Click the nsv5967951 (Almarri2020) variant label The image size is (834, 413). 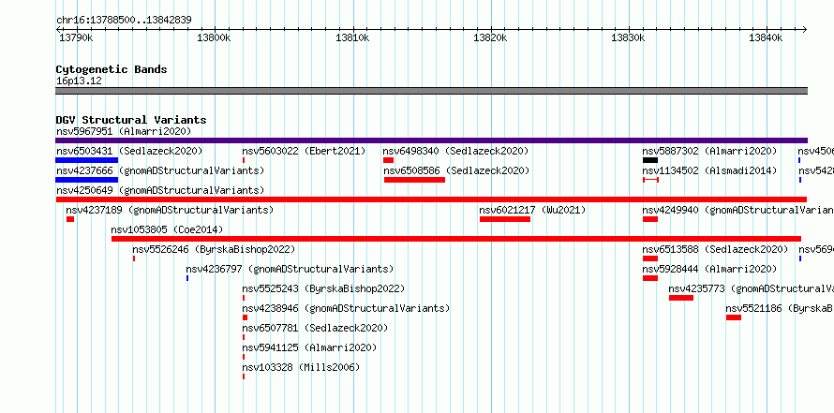tap(124, 131)
